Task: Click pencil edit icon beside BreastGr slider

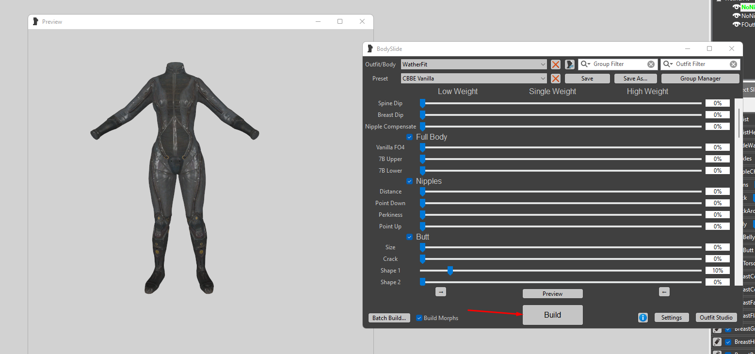Action: tap(718, 329)
